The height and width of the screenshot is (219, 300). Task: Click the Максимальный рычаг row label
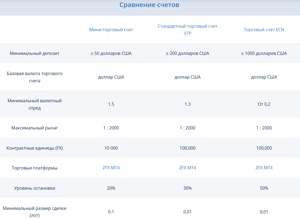click(x=34, y=128)
